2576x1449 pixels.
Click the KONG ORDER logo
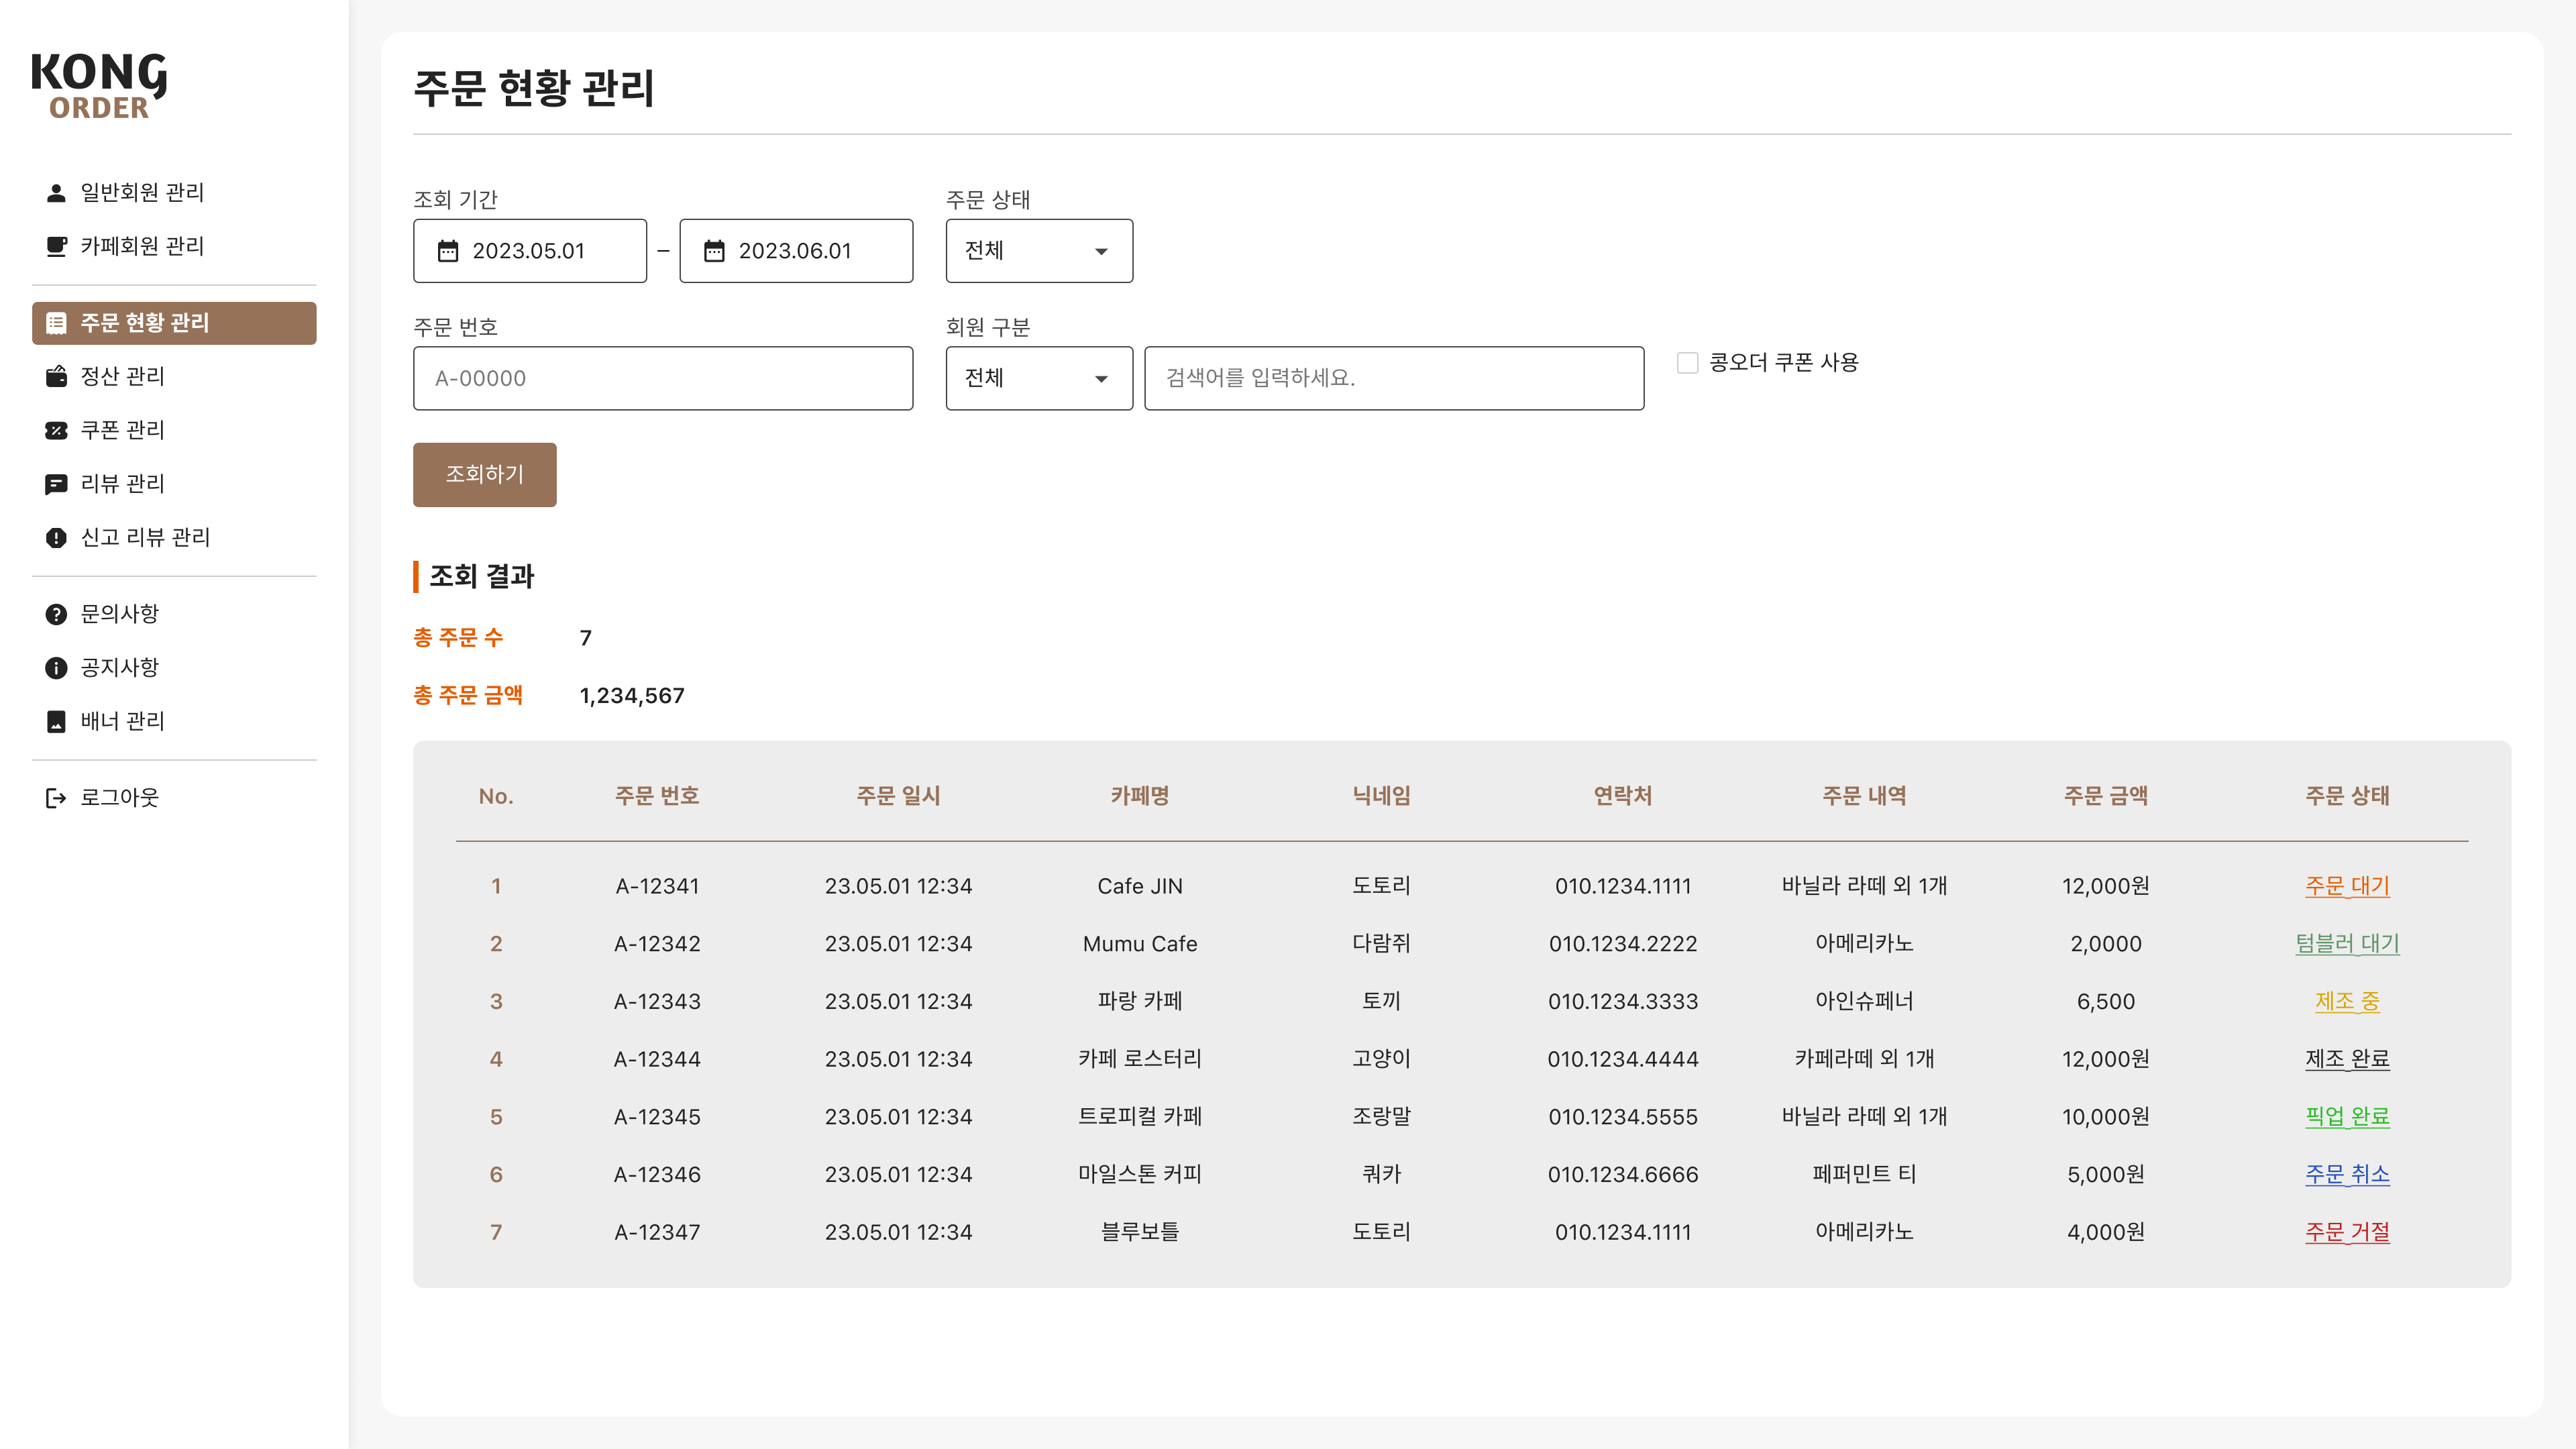coord(99,86)
